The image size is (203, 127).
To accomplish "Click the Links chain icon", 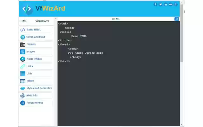I will pyautogui.click(x=23, y=66).
